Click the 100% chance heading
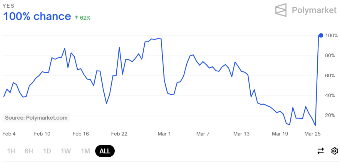340x164 pixels. tap(37, 16)
